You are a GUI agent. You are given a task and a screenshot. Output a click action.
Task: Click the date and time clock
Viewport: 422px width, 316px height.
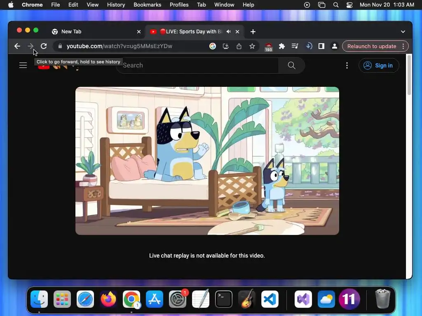tap(387, 5)
